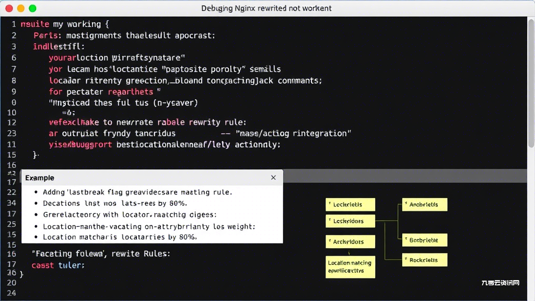Click the vertical scrollbar thumb
The width and height of the screenshot is (535, 301).
531,83
